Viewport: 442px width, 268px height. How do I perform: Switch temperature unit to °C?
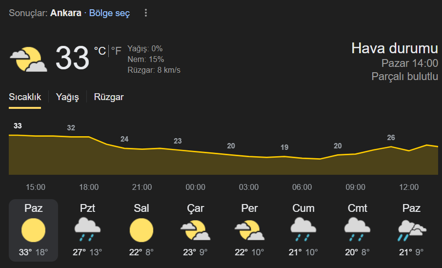[x=100, y=51]
